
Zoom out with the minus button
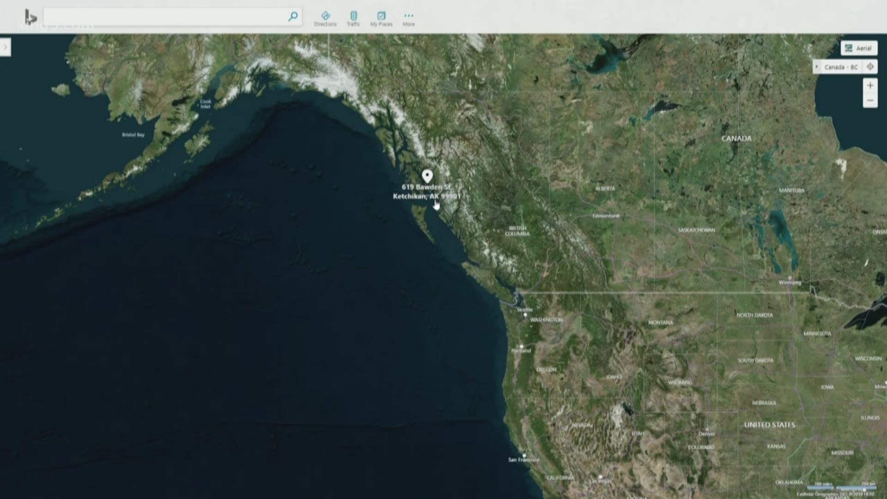870,100
